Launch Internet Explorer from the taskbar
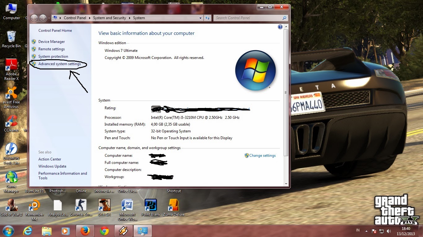Screen dimensions: 423x237 (x=28, y=231)
